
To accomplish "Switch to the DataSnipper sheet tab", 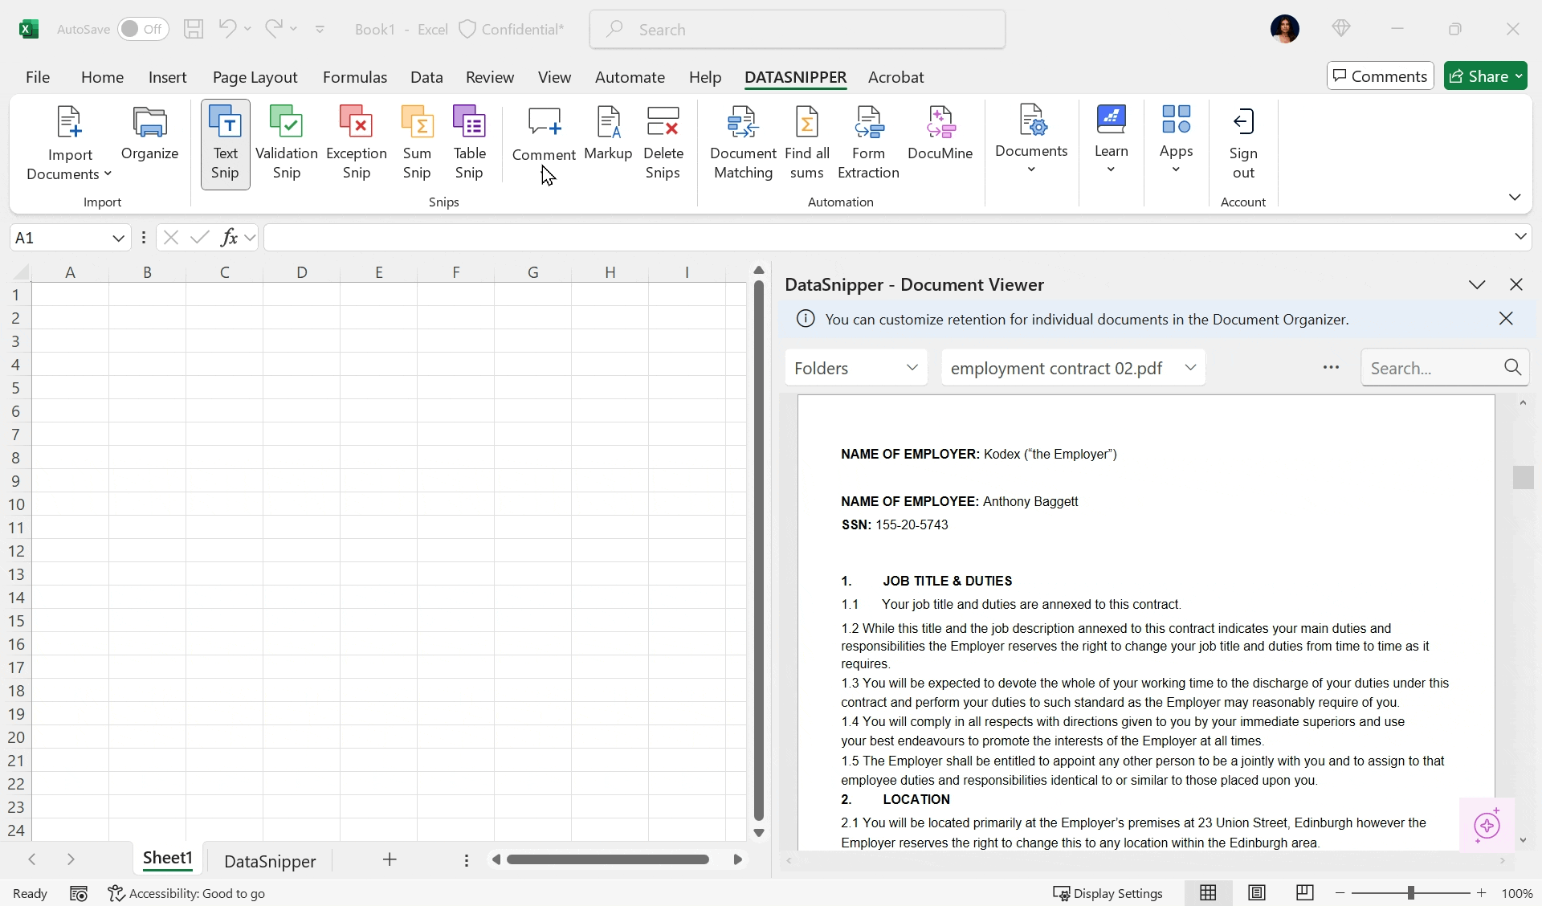I will tap(270, 861).
